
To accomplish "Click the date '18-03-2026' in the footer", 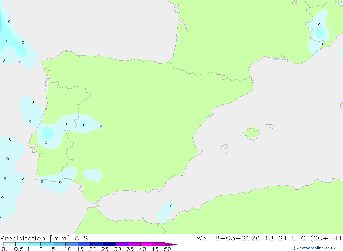I will [235, 238].
